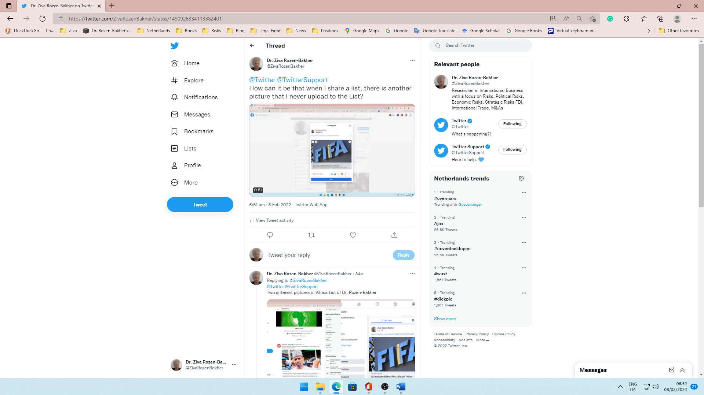Click Read aloud icon in address bar

pos(566,19)
